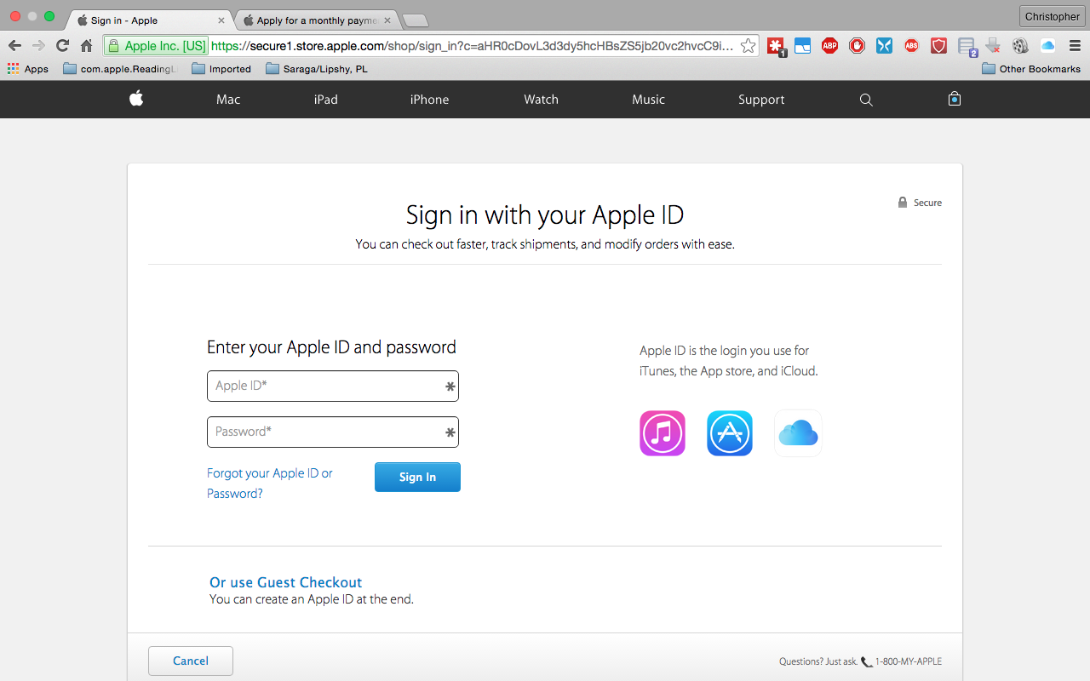The width and height of the screenshot is (1090, 681).
Task: Bookmark this page with the star icon
Action: 748,46
